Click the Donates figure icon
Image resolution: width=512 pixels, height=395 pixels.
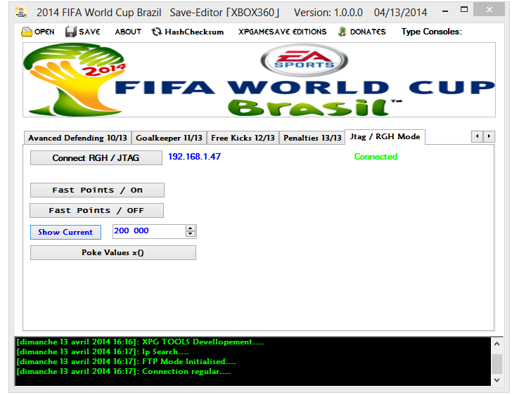pos(343,32)
